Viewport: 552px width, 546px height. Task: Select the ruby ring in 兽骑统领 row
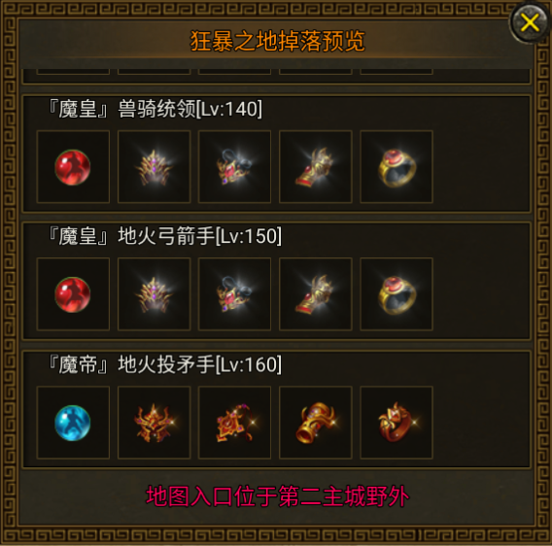(397, 167)
